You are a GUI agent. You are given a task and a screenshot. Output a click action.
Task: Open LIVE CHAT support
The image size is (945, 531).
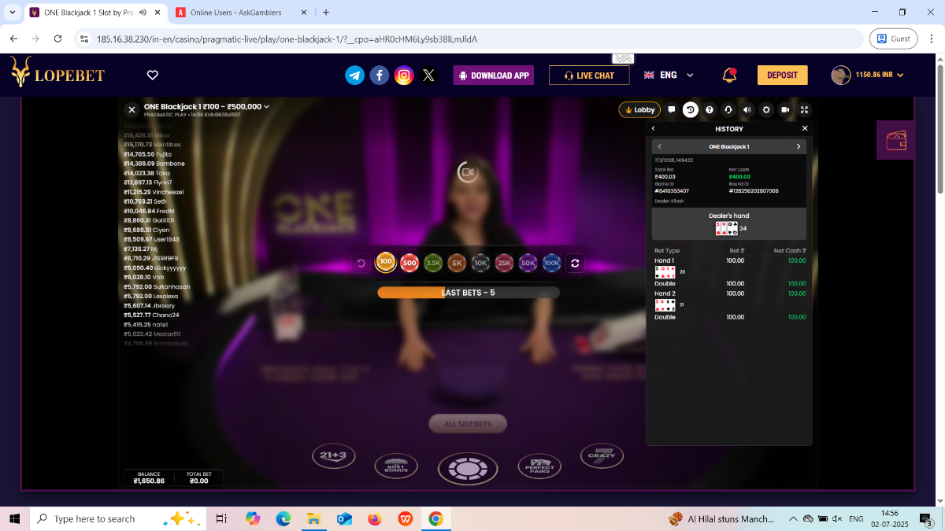coord(589,76)
